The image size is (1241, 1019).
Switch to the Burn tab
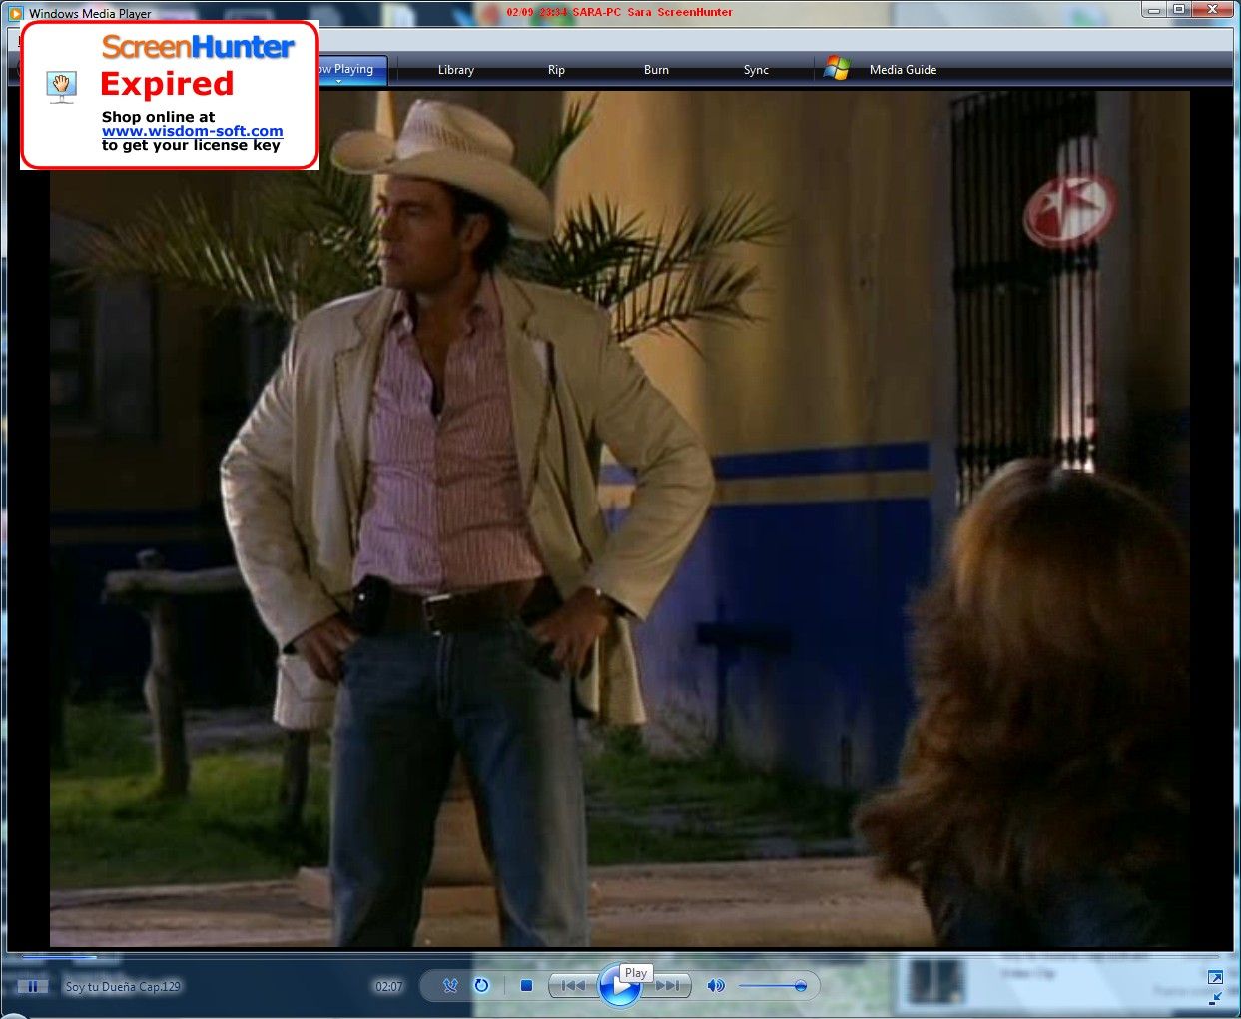[x=656, y=70]
